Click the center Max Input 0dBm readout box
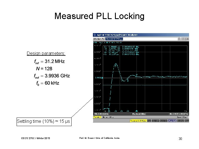The image size is (199, 149). point(138,114)
